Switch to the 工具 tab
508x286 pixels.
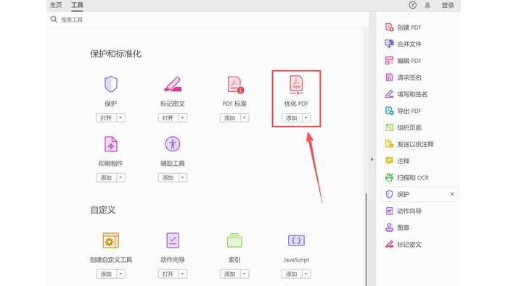click(x=77, y=5)
